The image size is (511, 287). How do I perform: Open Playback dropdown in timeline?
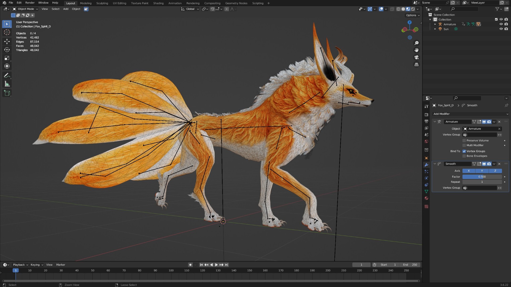(20, 265)
